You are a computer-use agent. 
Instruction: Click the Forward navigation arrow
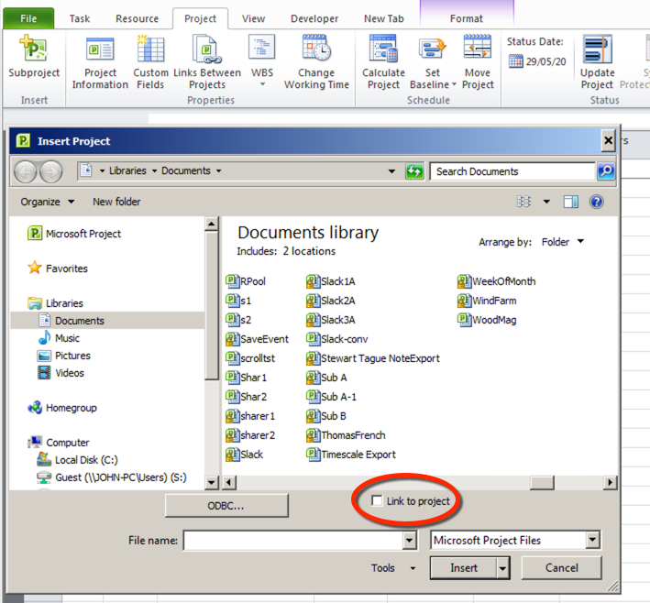[x=51, y=171]
